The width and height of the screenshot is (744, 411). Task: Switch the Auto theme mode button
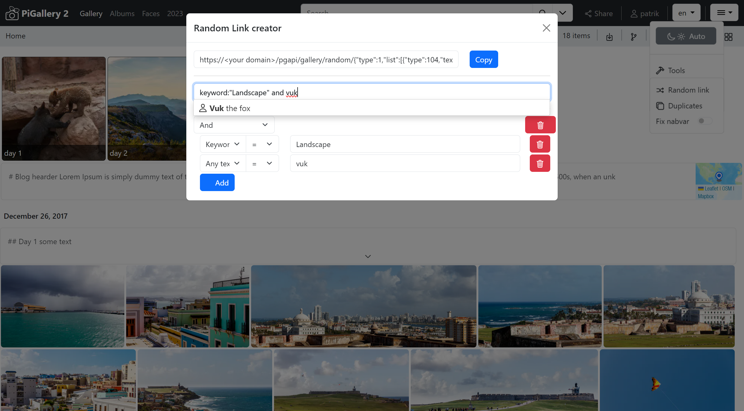686,36
